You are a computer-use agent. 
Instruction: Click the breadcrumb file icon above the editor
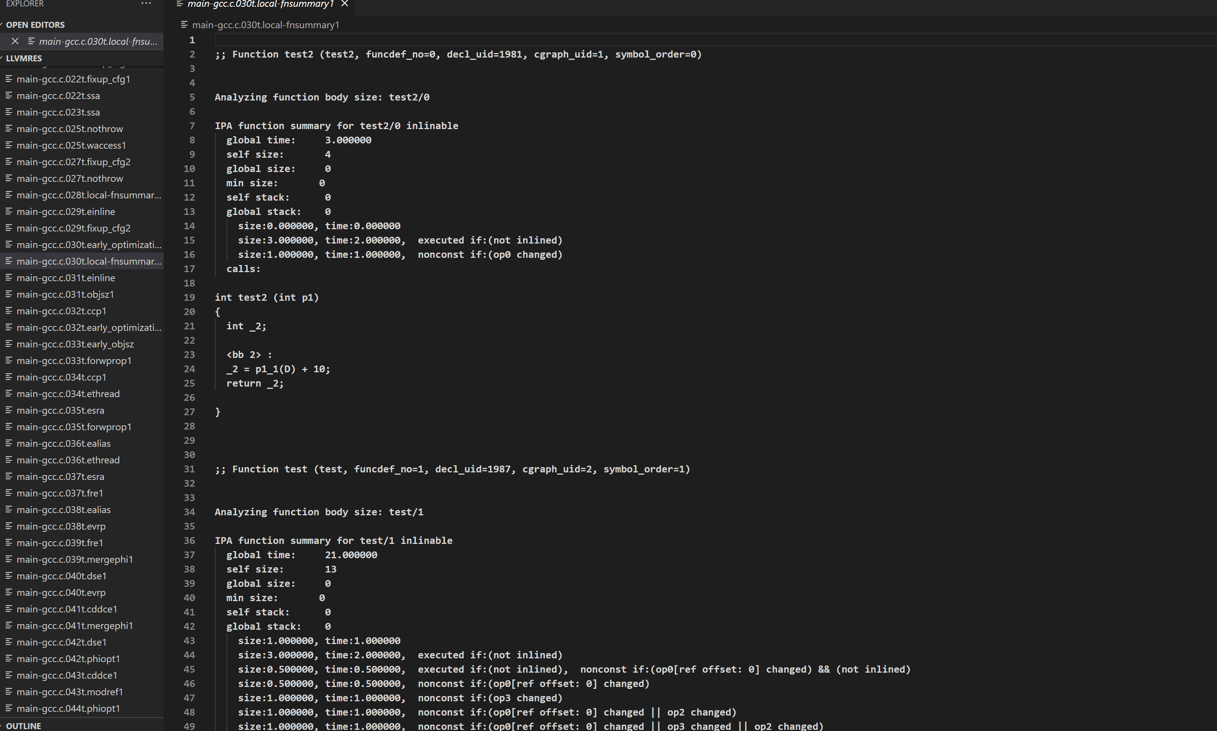click(184, 24)
